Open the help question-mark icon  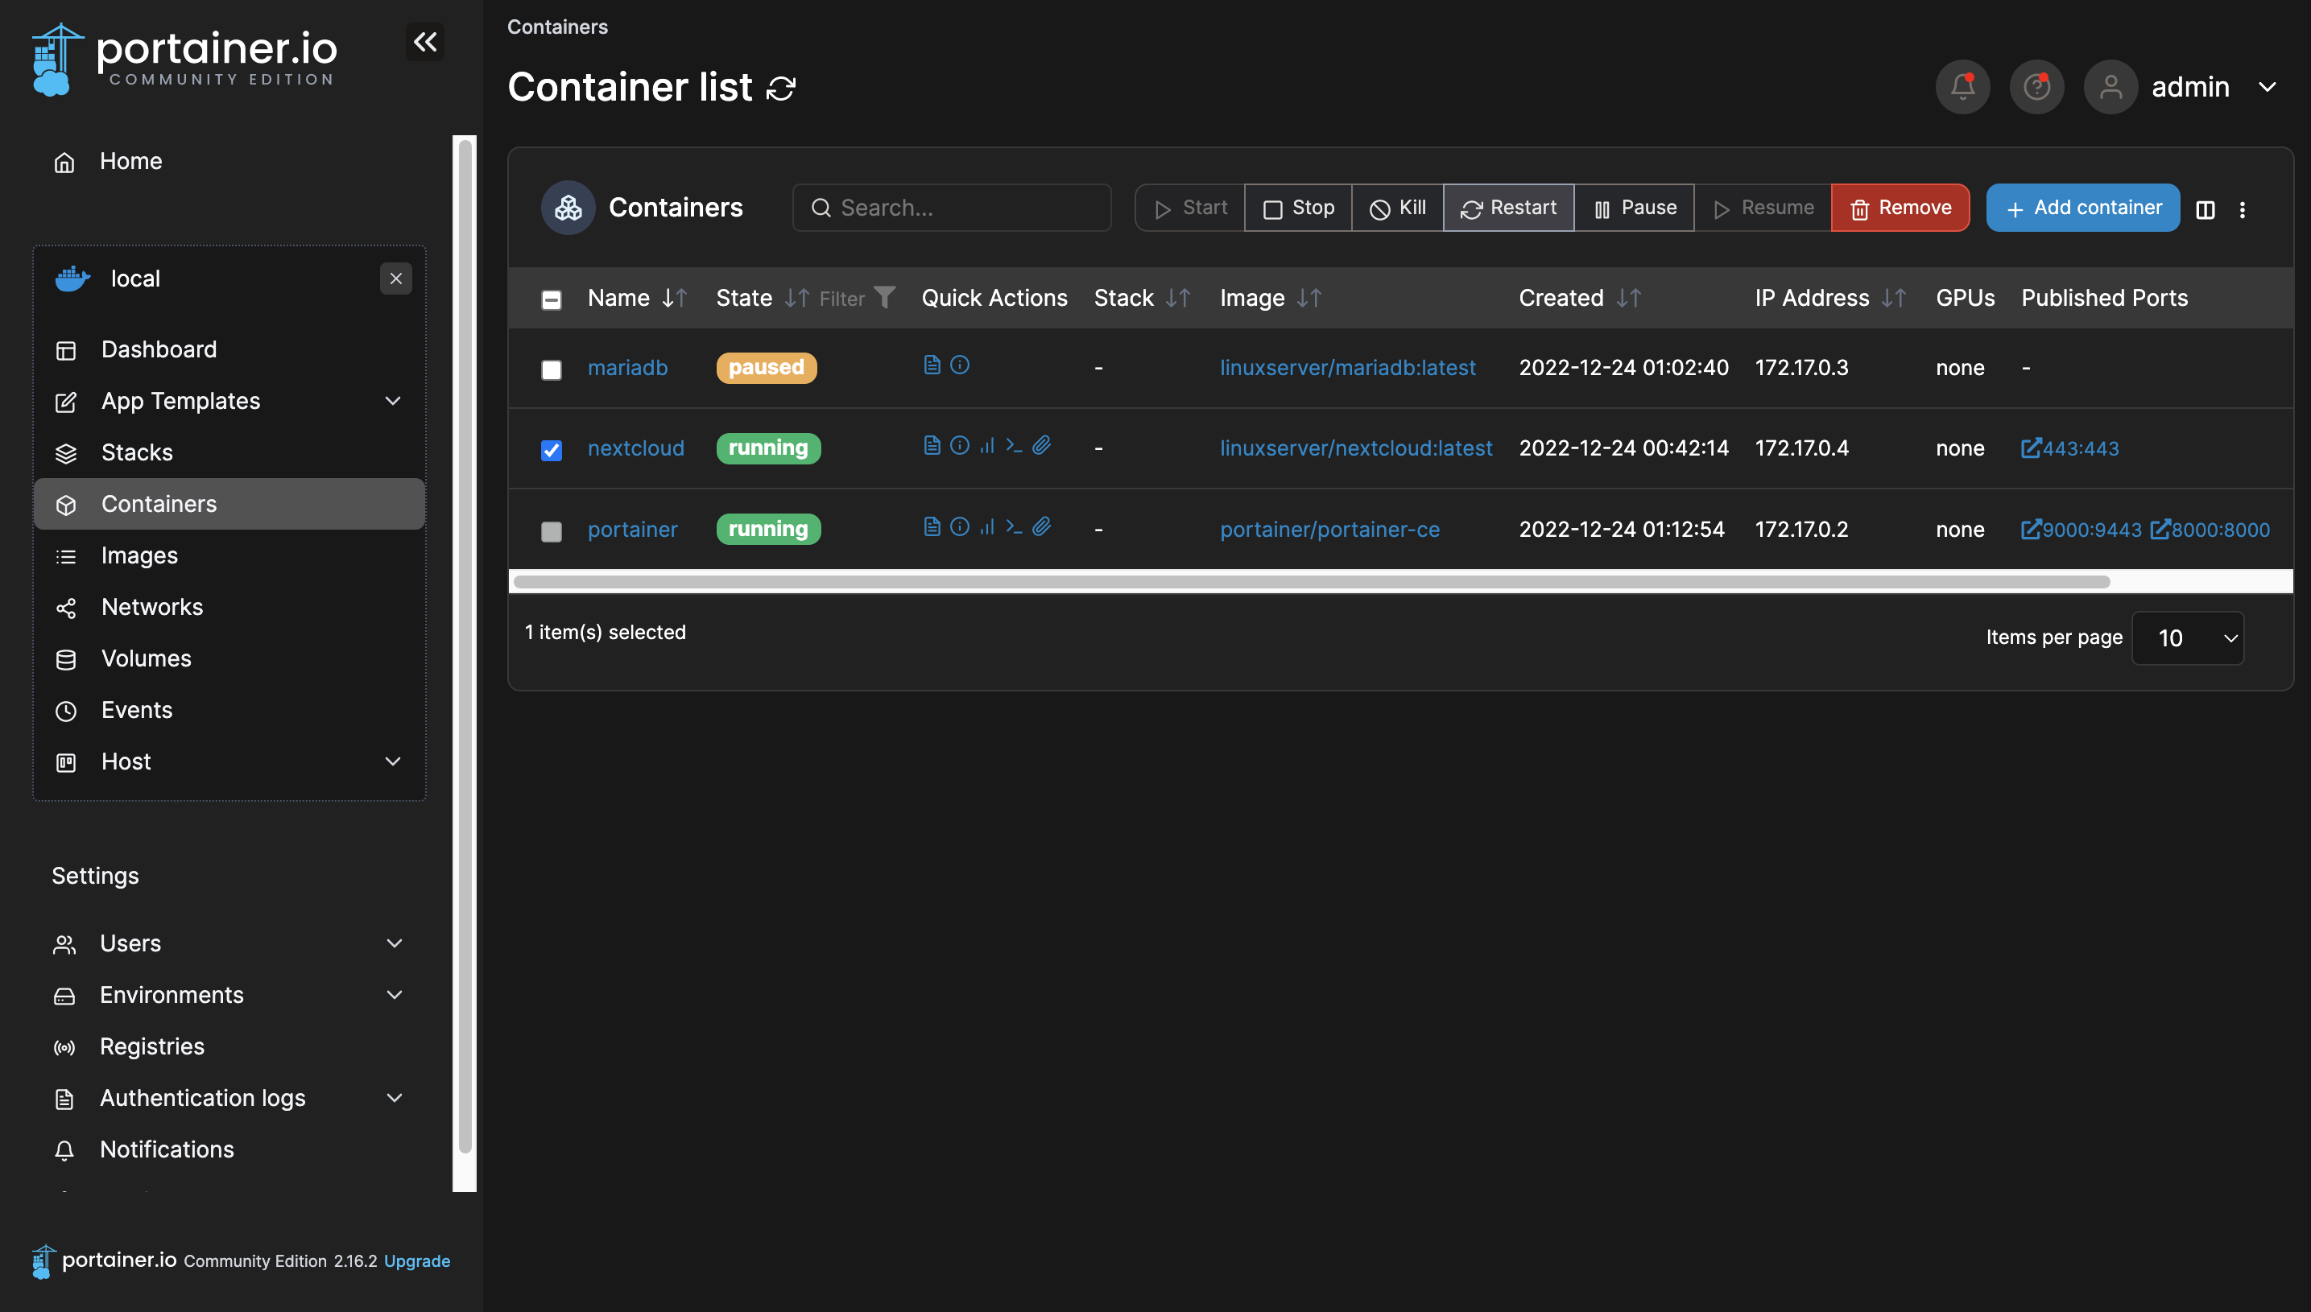click(2036, 86)
